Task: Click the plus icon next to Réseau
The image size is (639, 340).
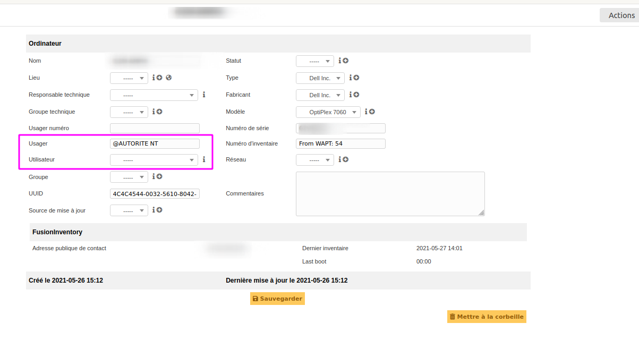Action: 346,159
